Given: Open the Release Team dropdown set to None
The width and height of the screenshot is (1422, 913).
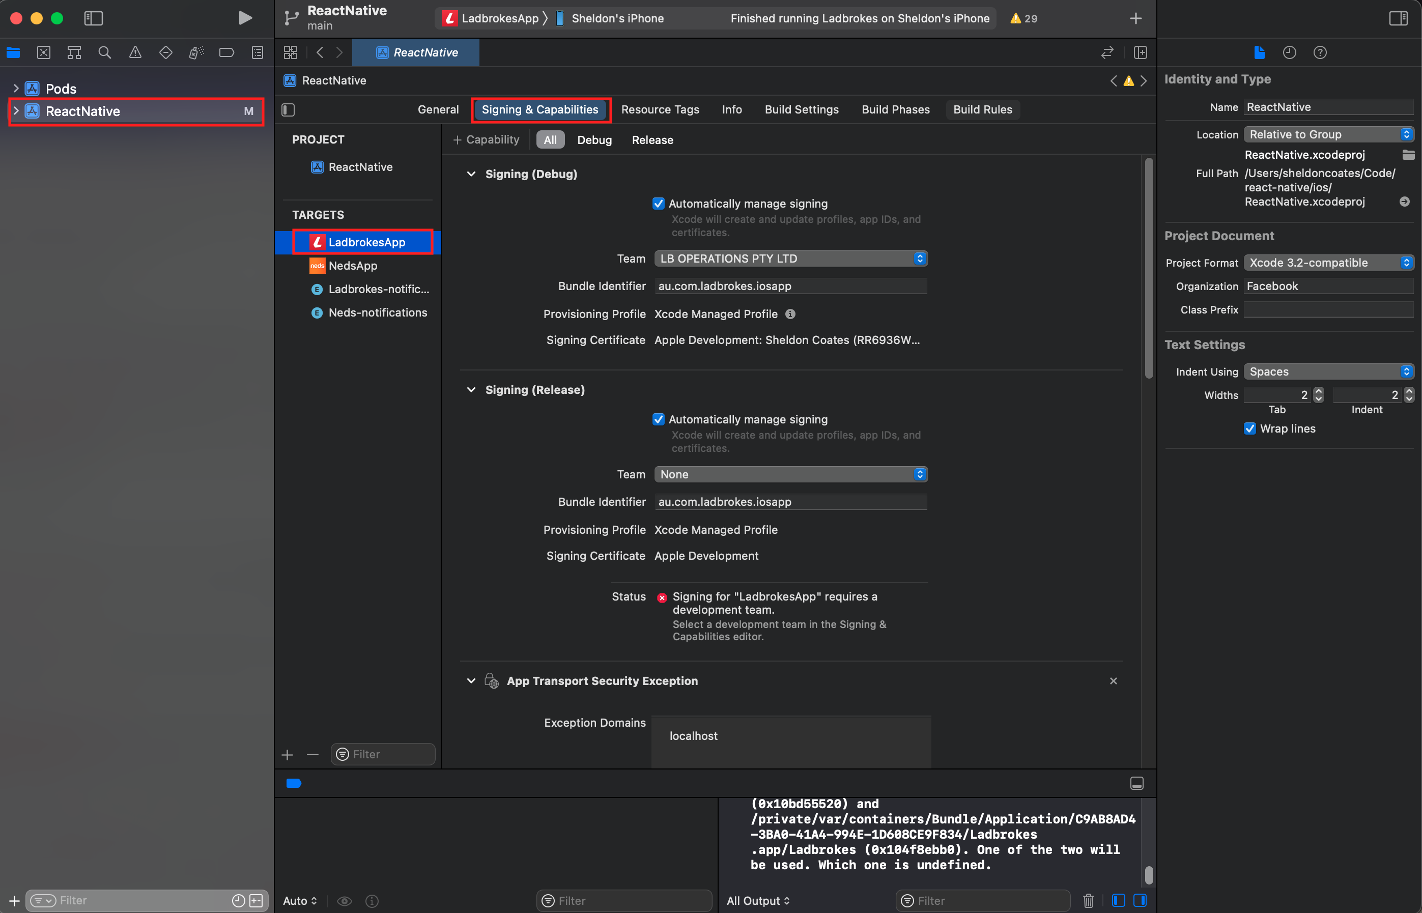Looking at the screenshot, I should point(791,474).
